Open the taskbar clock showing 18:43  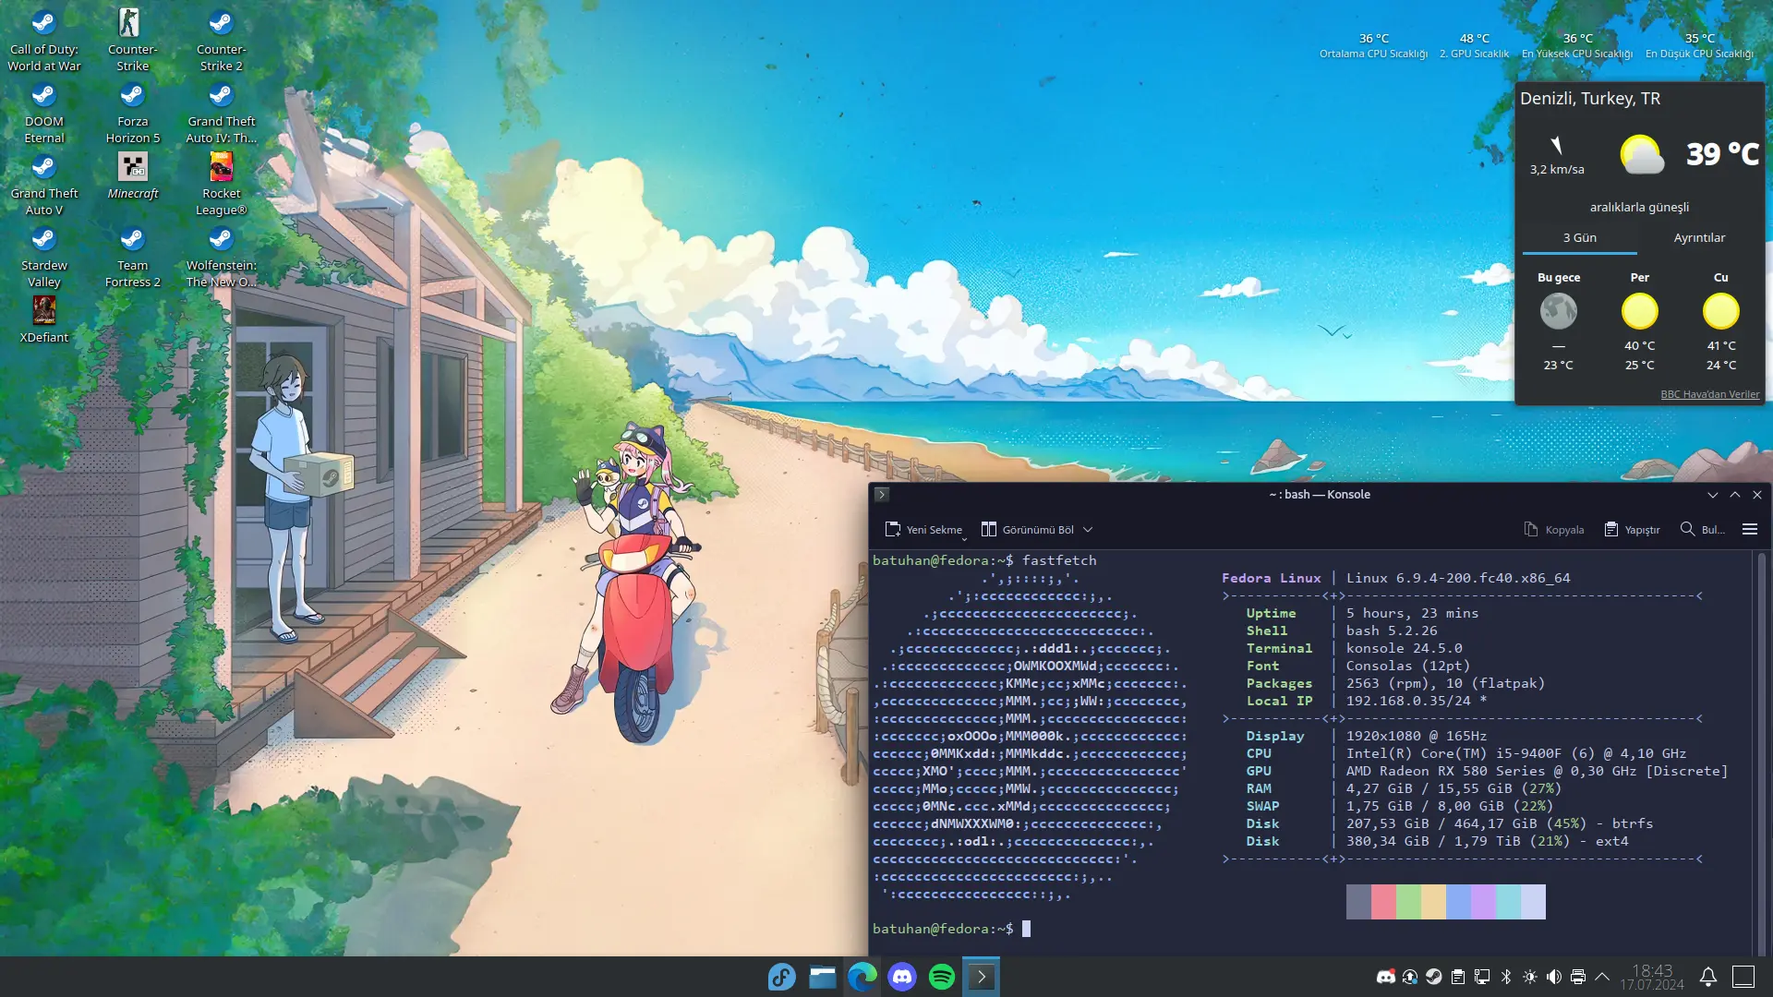(x=1652, y=977)
